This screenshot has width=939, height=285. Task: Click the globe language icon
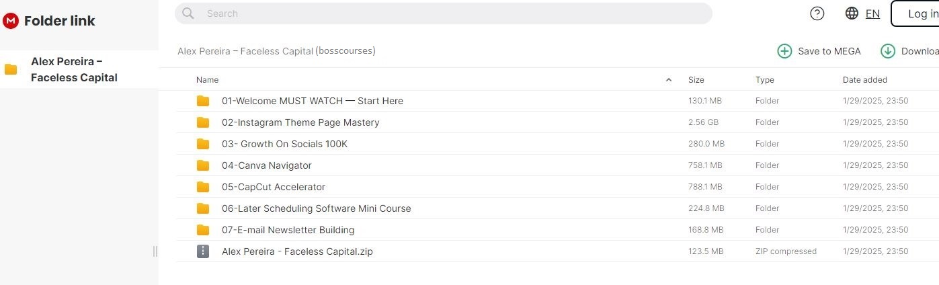coord(852,13)
